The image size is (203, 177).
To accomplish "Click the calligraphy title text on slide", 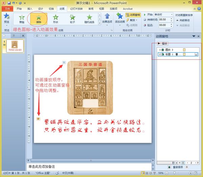I will tap(94, 126).
